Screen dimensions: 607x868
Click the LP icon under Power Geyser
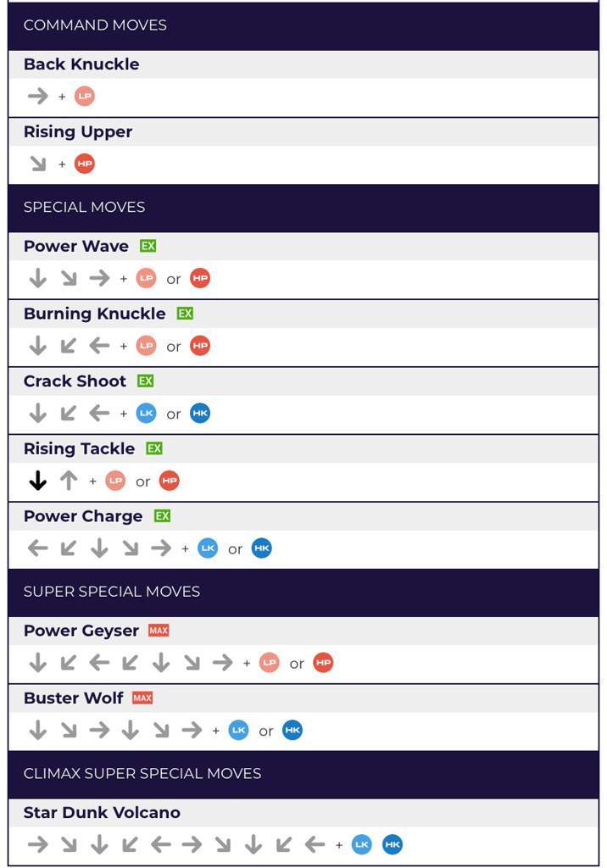point(270,663)
